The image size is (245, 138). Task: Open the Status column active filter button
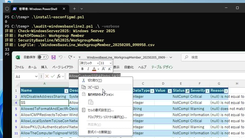pos(187,91)
